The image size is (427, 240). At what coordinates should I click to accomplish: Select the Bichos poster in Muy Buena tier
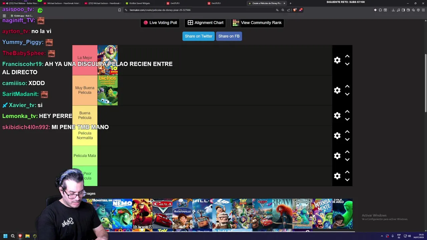coord(107,90)
